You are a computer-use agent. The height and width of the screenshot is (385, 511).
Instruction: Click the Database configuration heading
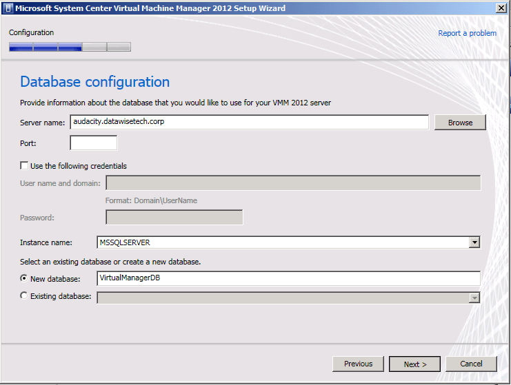(95, 82)
